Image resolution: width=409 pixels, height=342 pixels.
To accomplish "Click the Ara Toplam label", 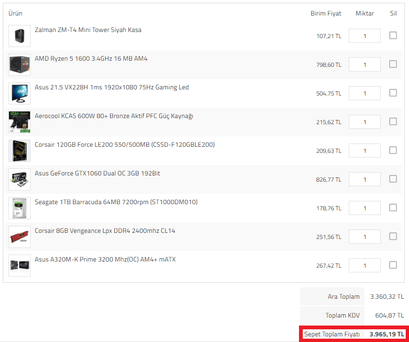I will point(344,297).
